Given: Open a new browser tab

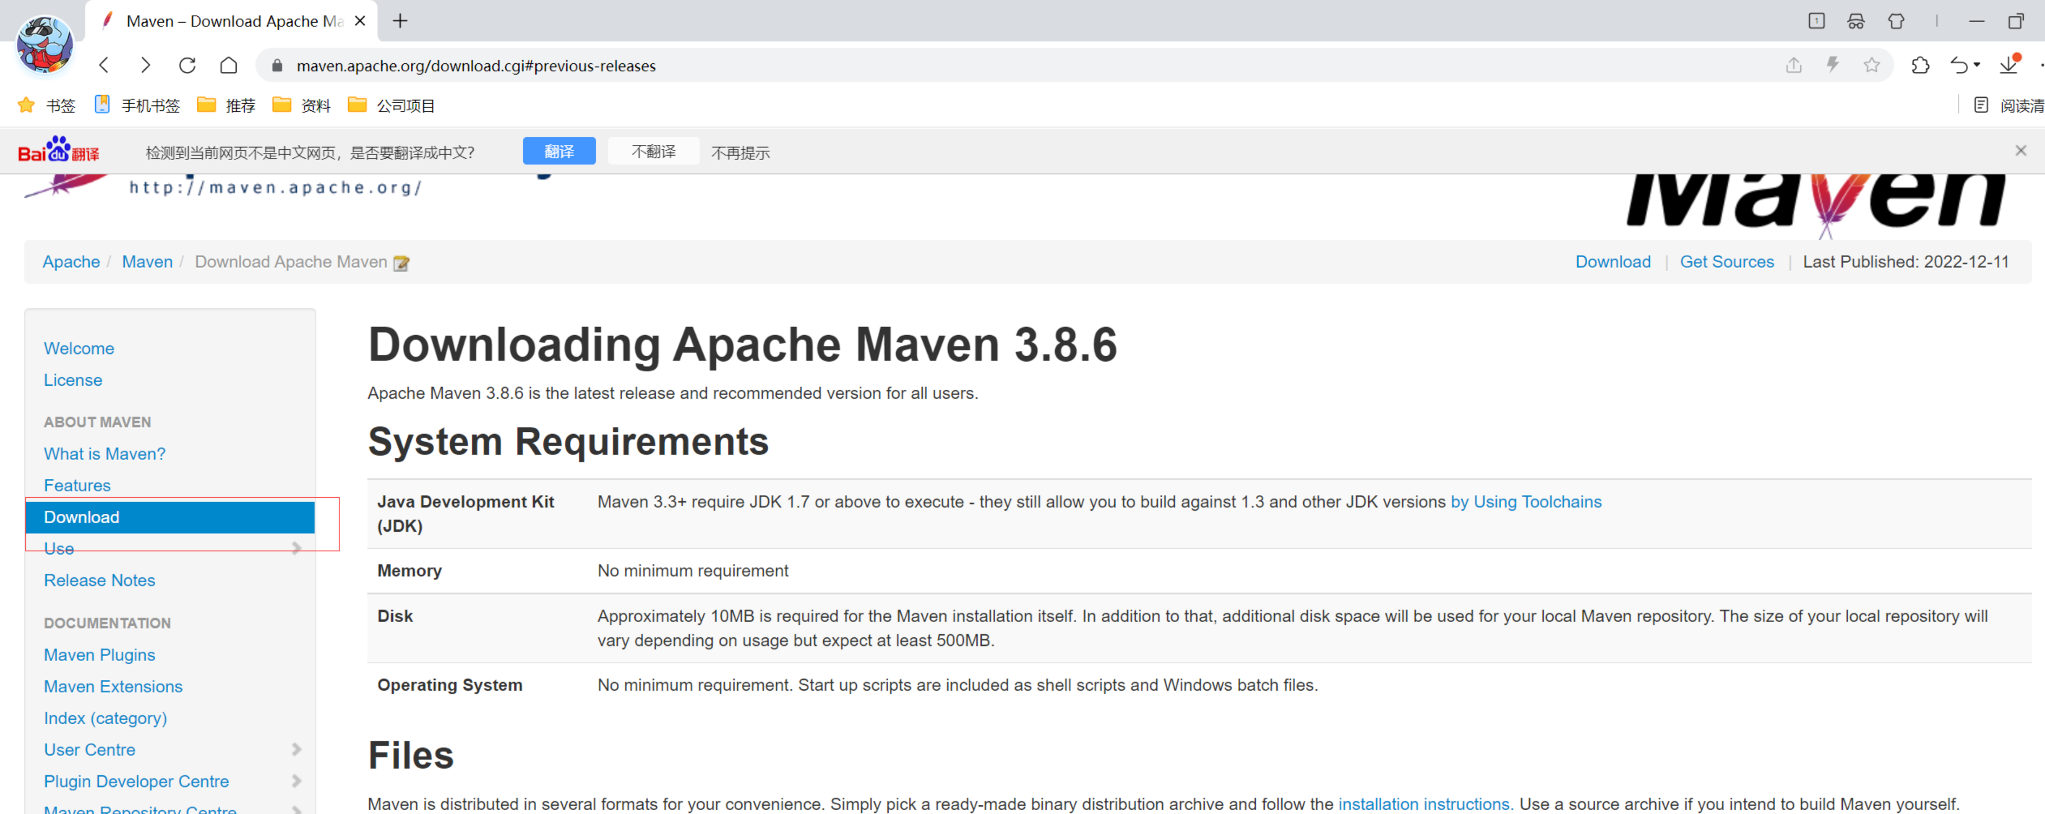Looking at the screenshot, I should point(400,21).
